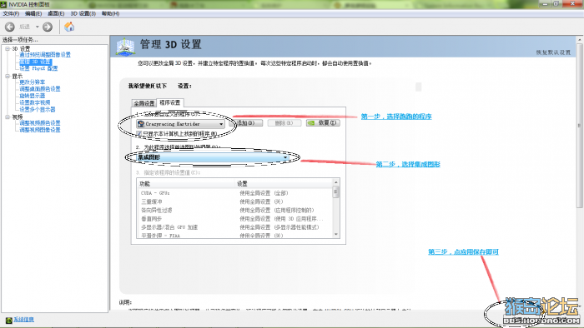Toggle 只显示本计算机上找到的程序 checkbox
584x328 pixels.
(139, 133)
